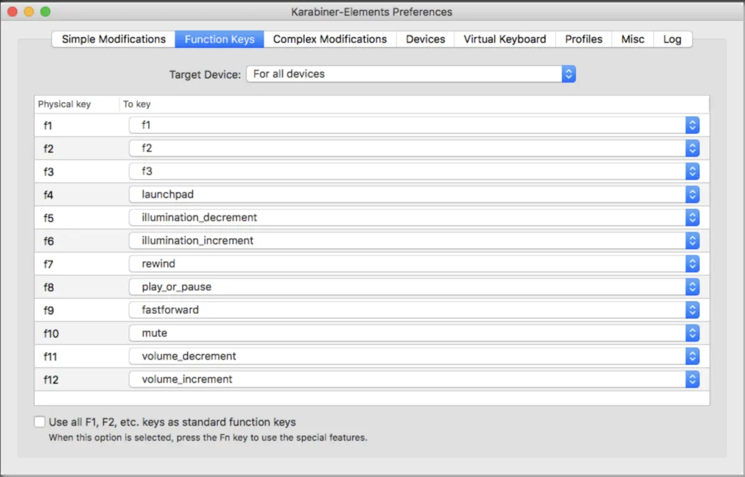The width and height of the screenshot is (745, 477).
Task: Open the Virtual Keyboard tab
Action: click(505, 39)
